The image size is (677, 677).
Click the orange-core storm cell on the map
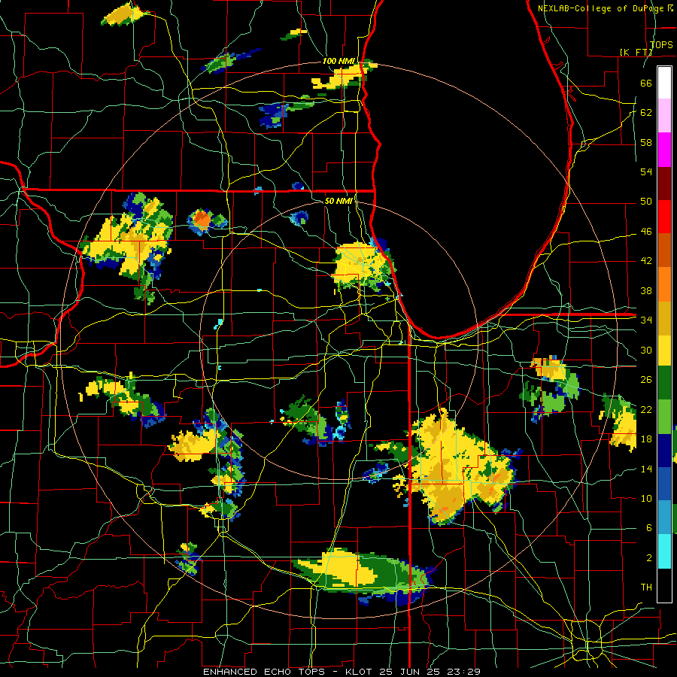(202, 220)
